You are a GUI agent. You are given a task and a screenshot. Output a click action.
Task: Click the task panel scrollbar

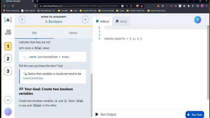(92, 95)
